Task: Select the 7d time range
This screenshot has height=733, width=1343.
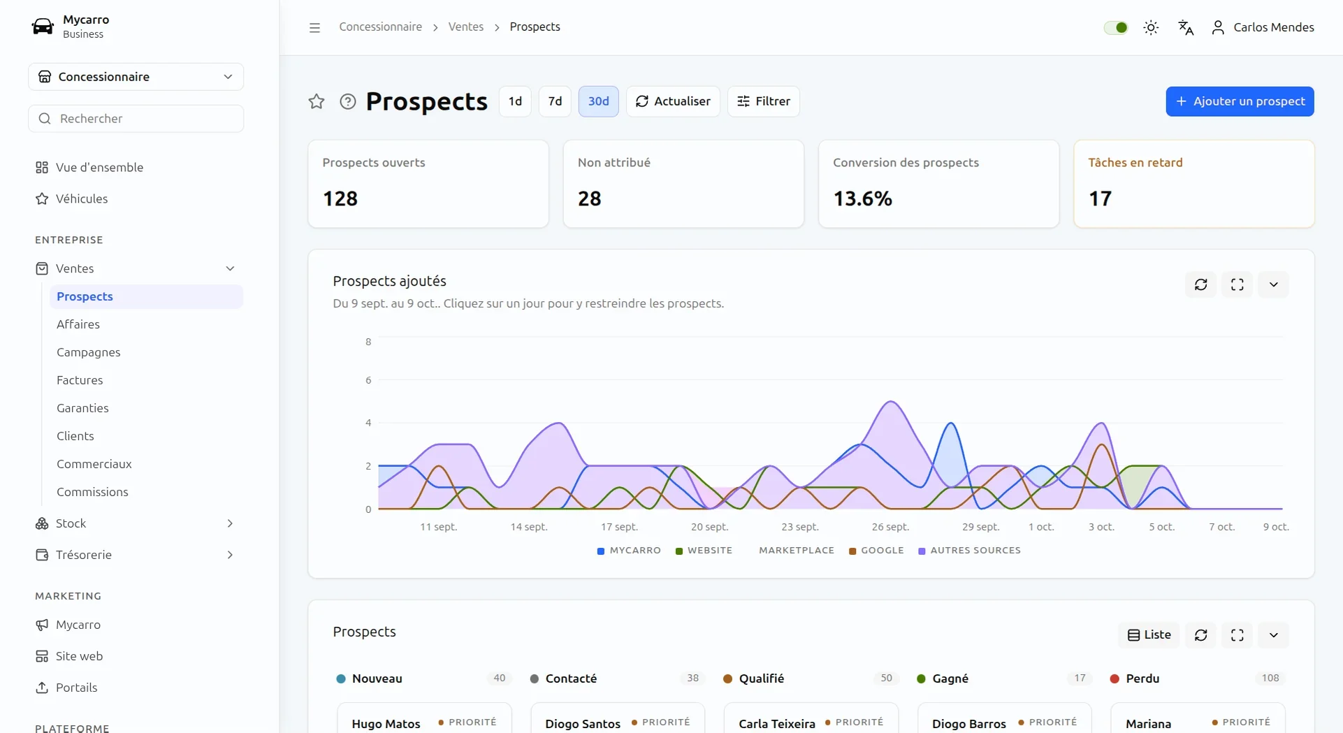Action: [555, 101]
